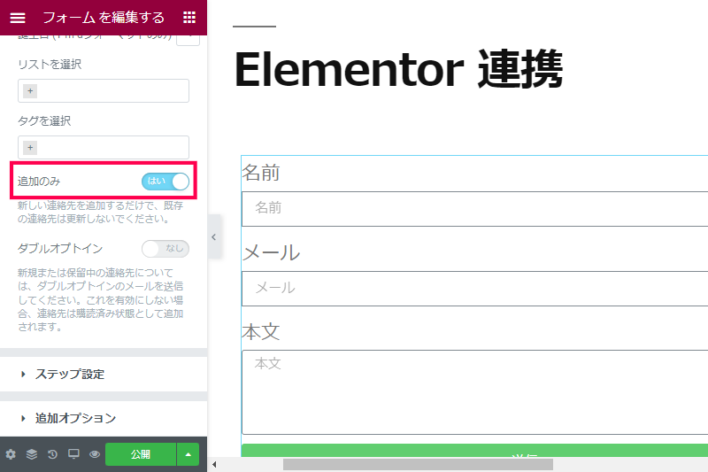Open the Navigator layers icon
Image resolution: width=708 pixels, height=472 pixels.
(32, 454)
